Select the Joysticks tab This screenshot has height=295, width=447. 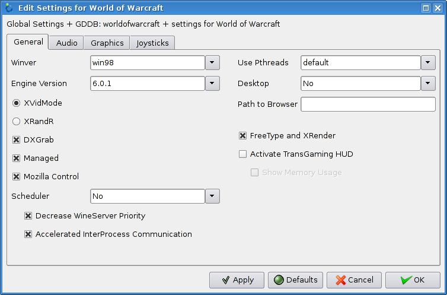click(x=152, y=43)
